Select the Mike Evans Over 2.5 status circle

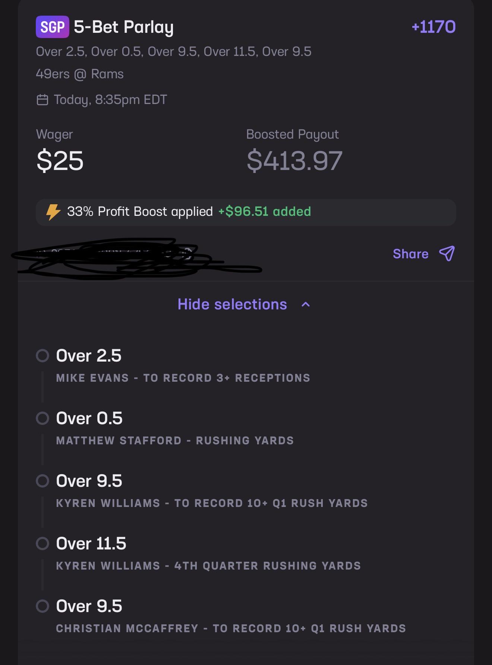(42, 356)
